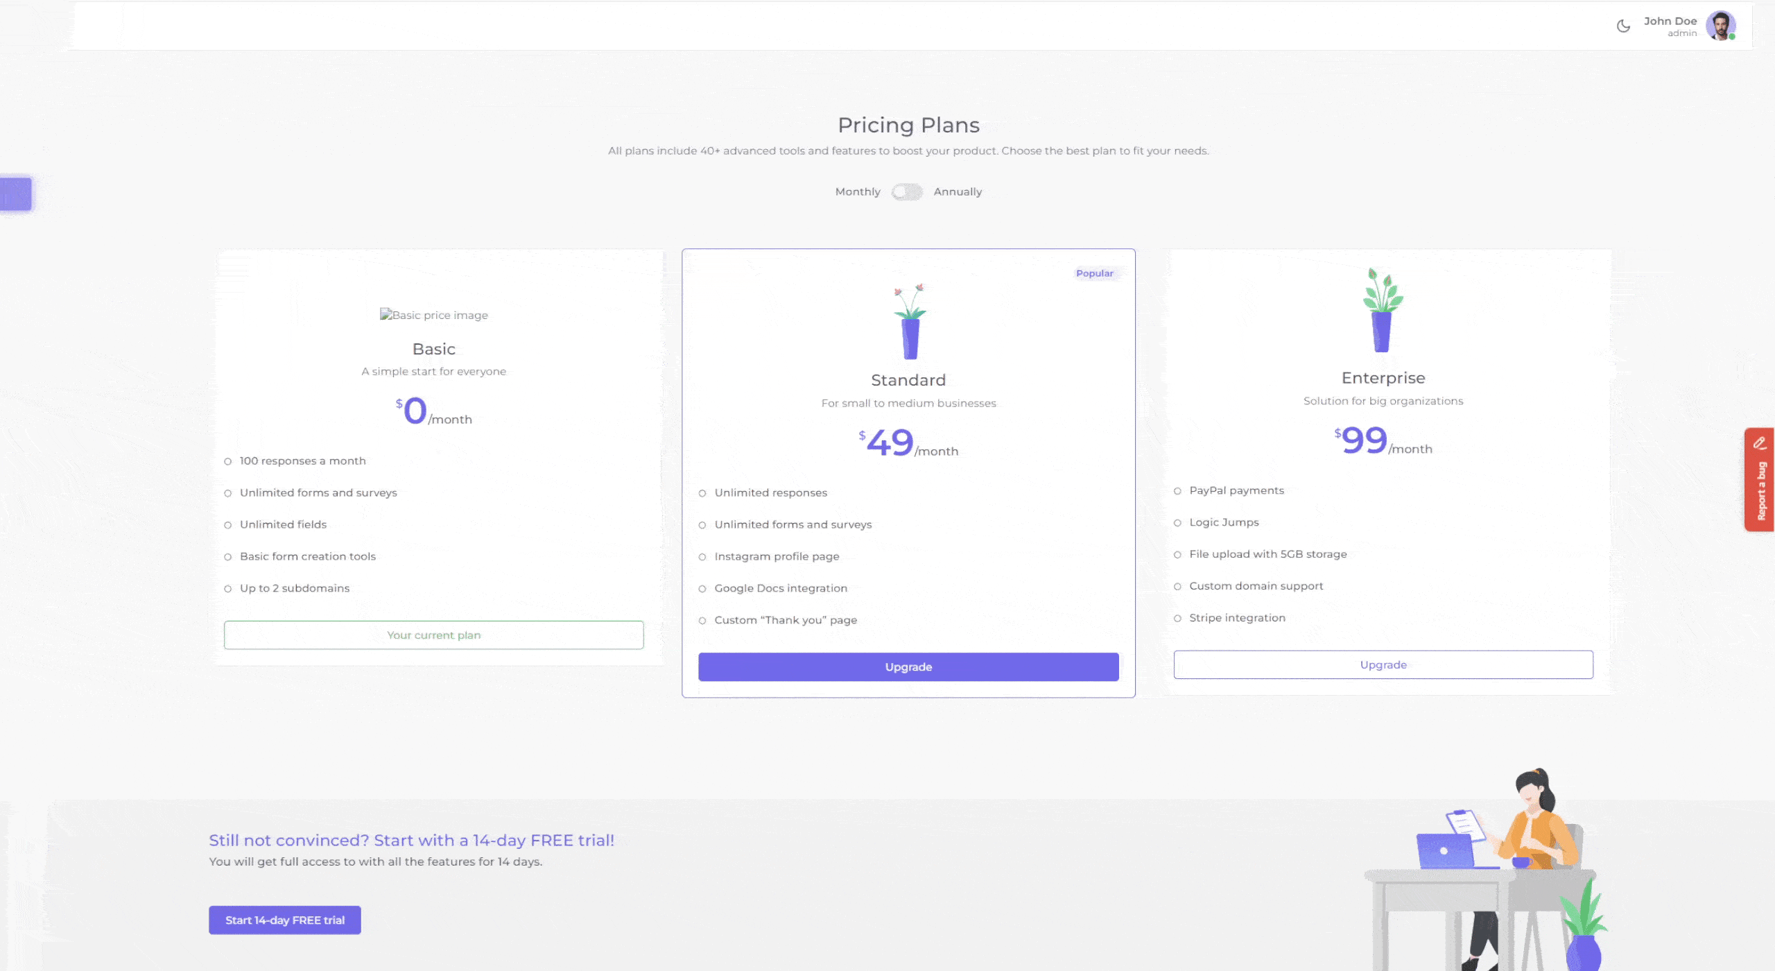Click '100 responses a month' feature

302,461
